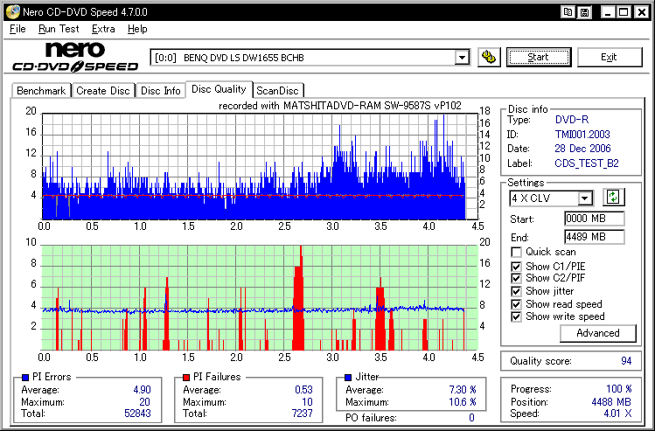Click the PI Failures jitter graph area

260,298
